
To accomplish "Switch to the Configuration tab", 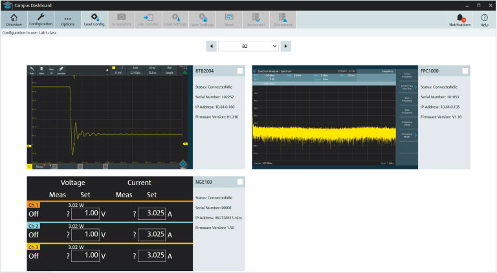I will point(41,19).
